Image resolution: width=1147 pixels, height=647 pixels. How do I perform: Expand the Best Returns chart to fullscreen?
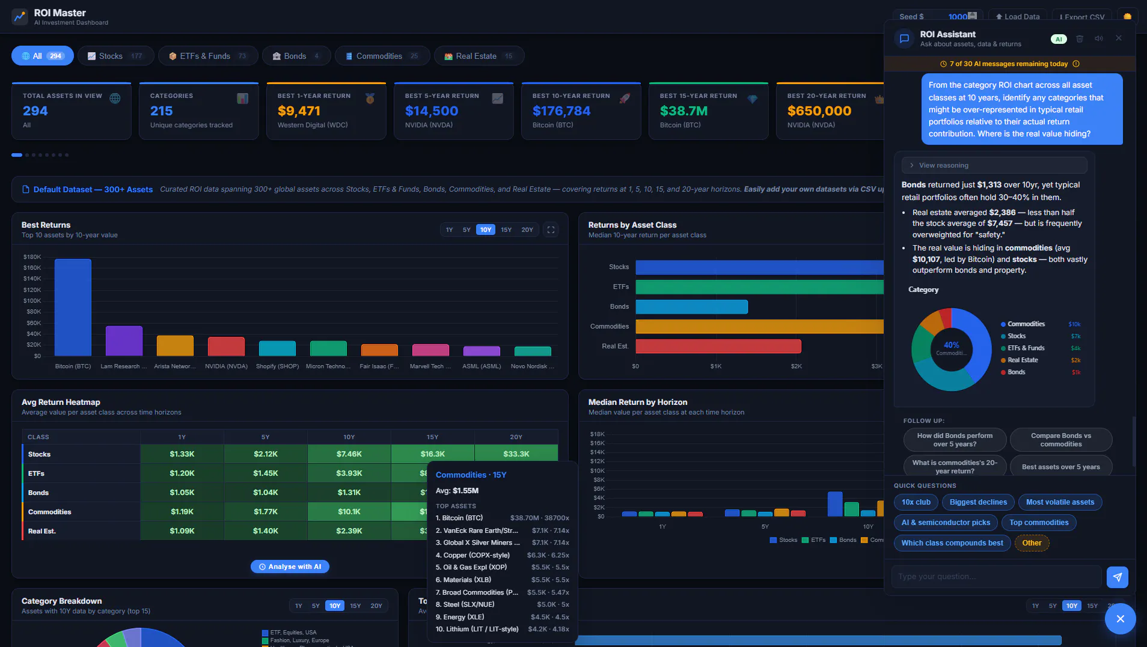click(x=551, y=229)
